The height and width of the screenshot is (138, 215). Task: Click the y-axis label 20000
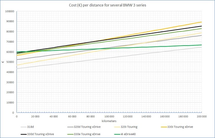pos(10,92)
